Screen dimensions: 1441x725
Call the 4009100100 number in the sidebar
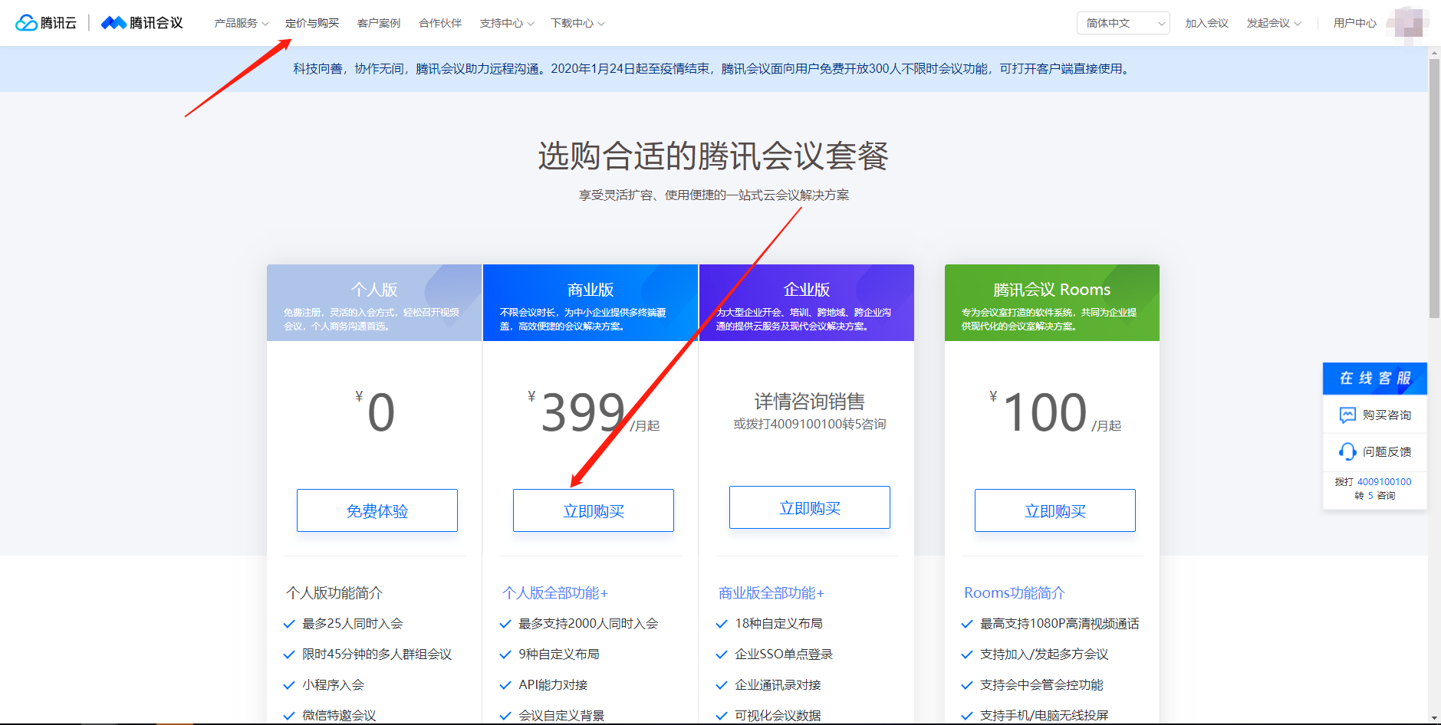[1384, 482]
